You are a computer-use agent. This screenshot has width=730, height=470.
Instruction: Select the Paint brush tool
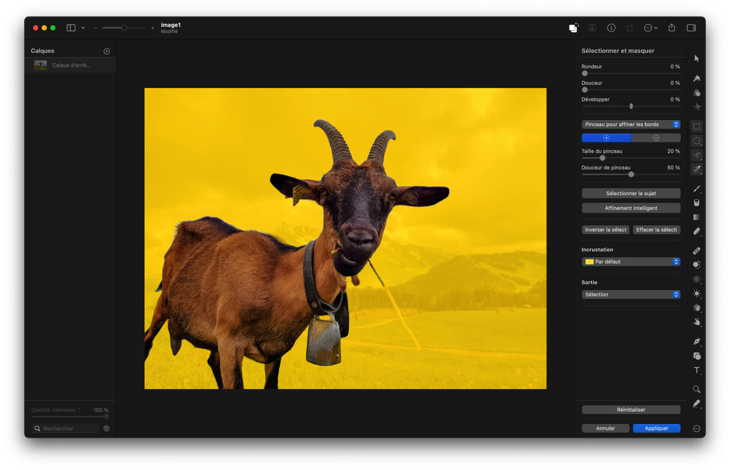point(696,189)
